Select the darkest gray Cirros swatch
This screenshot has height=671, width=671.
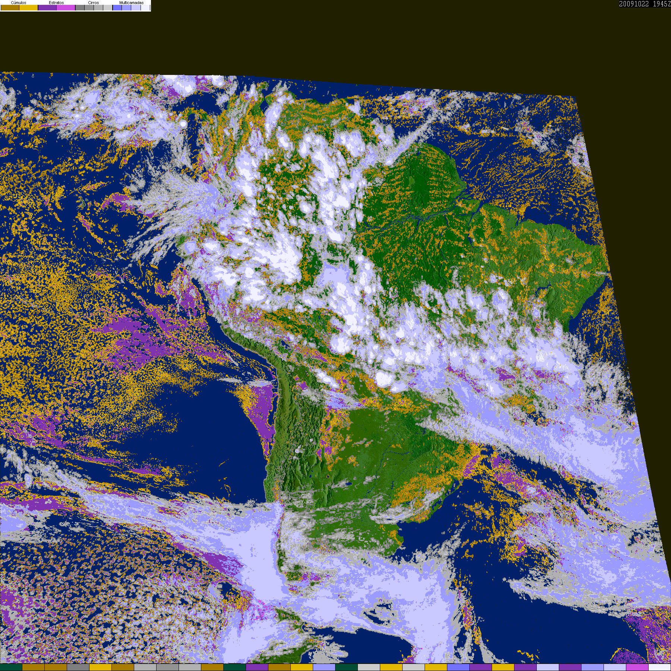click(80, 7)
